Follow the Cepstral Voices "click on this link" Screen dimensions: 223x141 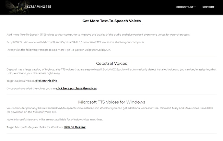[46, 81]
